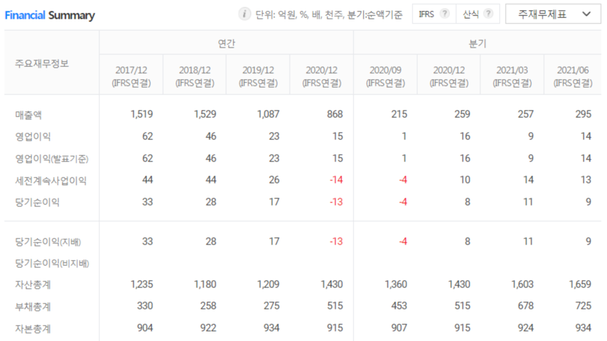Click the 678 total liabilities value
607x341 pixels.
click(x=526, y=305)
